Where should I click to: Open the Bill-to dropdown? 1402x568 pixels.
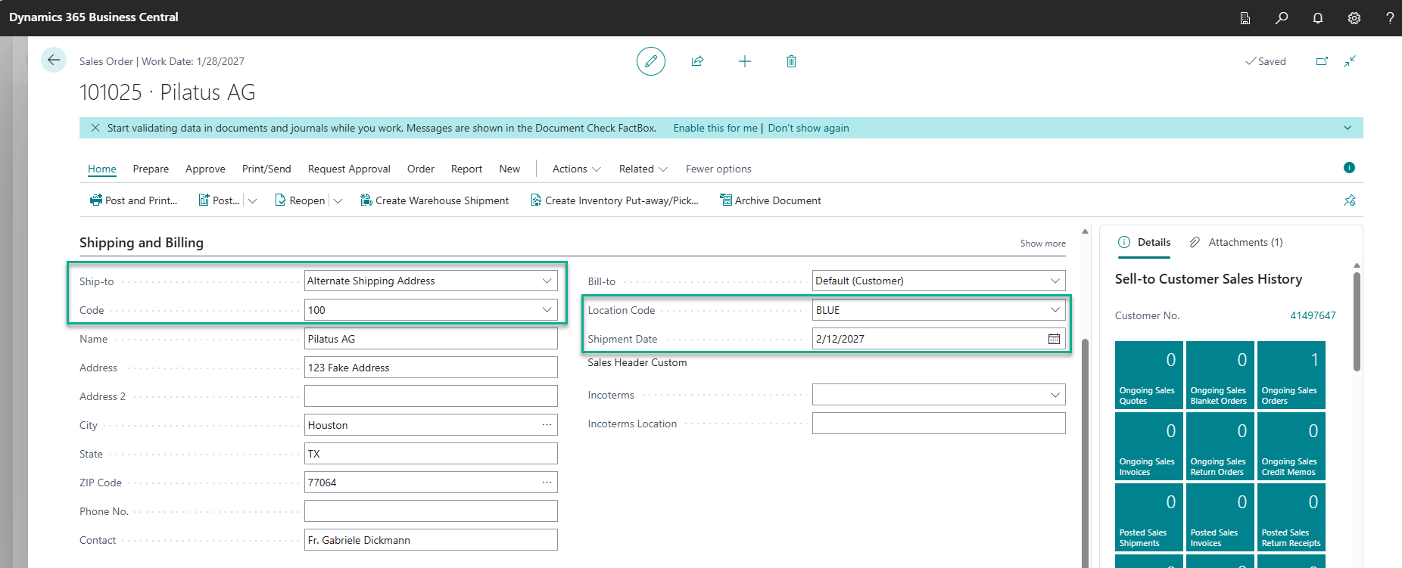pos(1055,281)
